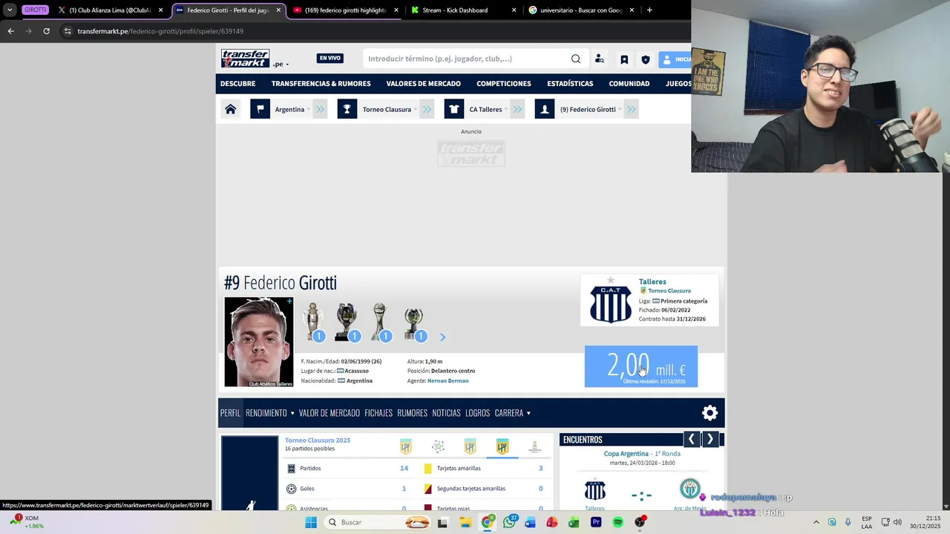This screenshot has width=950, height=534.
Task: Switch to YouTube federico girotti highlights tab
Action: click(345, 10)
